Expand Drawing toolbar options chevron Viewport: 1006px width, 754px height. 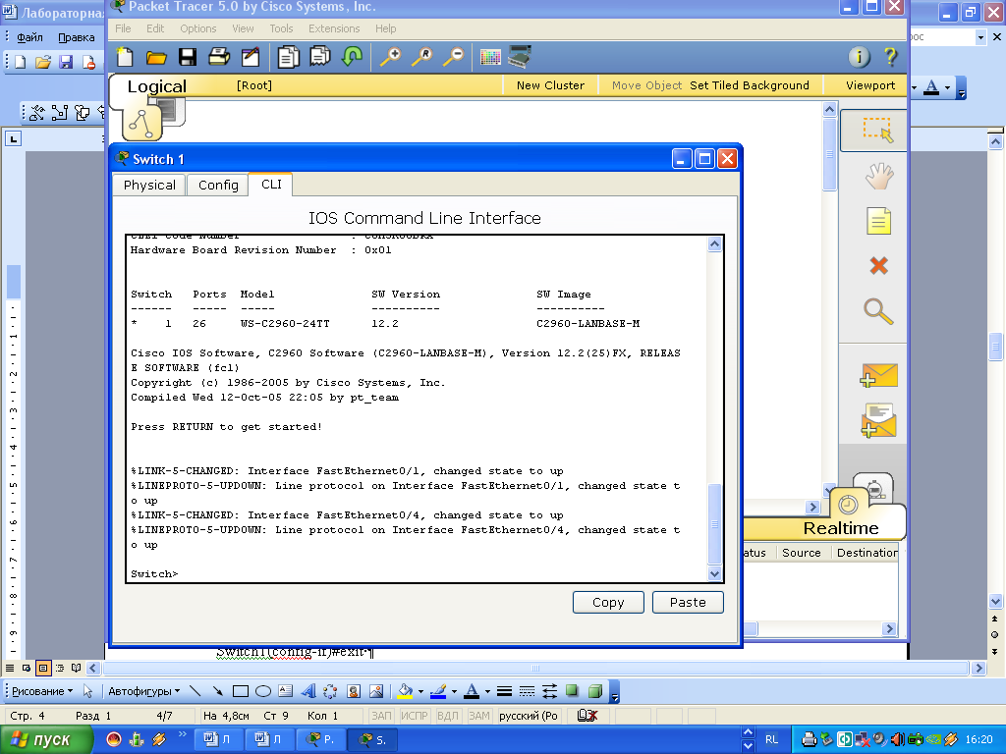[x=615, y=693]
